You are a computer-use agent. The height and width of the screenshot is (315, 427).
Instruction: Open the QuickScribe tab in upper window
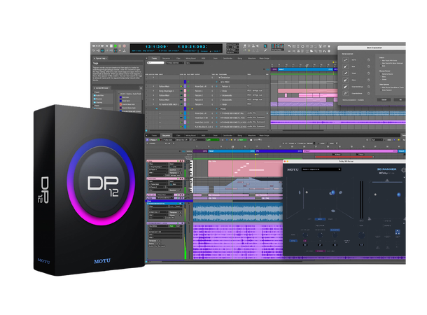click(x=227, y=58)
